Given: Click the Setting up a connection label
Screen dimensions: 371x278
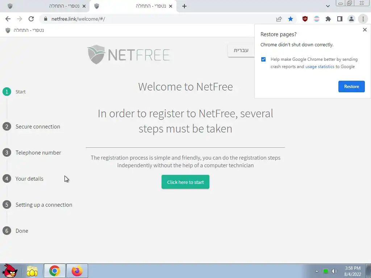Looking at the screenshot, I should point(44,205).
